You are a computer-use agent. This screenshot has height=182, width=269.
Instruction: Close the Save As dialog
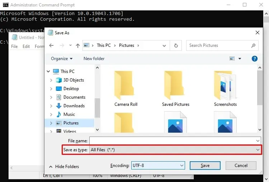click(257, 33)
